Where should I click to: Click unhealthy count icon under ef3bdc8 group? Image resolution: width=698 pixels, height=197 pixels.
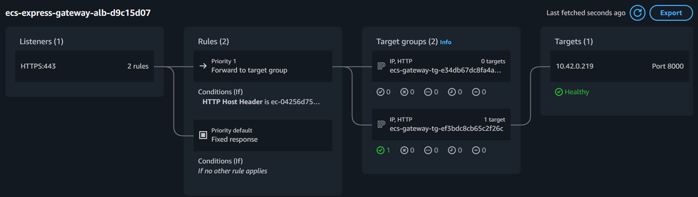click(404, 150)
